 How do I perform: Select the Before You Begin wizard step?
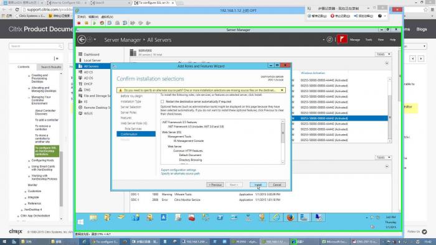click(131, 96)
